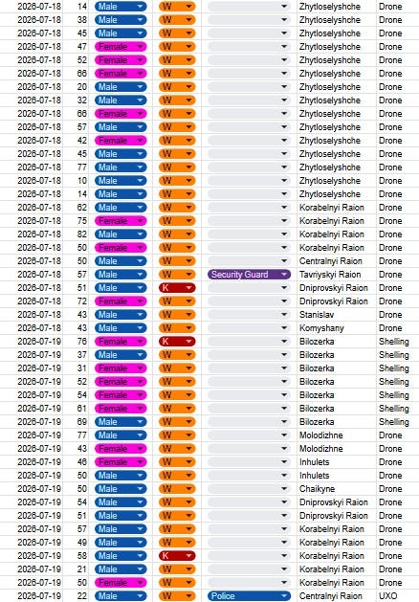Open the Male gender chip in the age 10 row

pyautogui.click(x=121, y=181)
